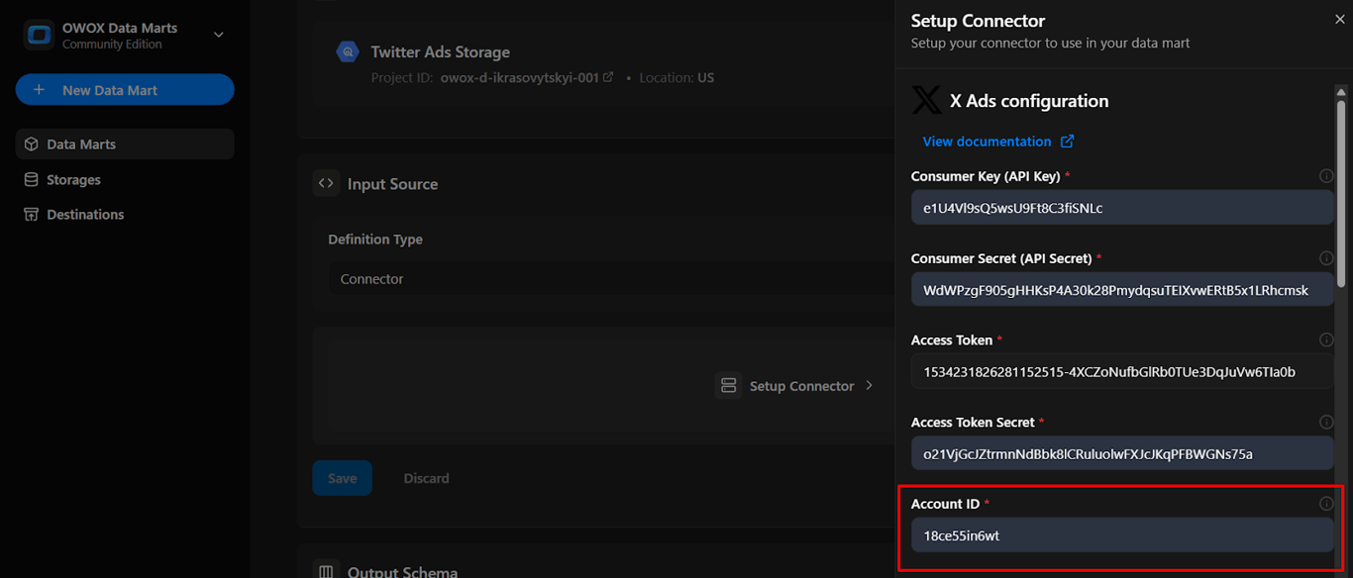This screenshot has height=578, width=1353.
Task: Edit the Access Token Secret field
Action: pyautogui.click(x=1122, y=454)
